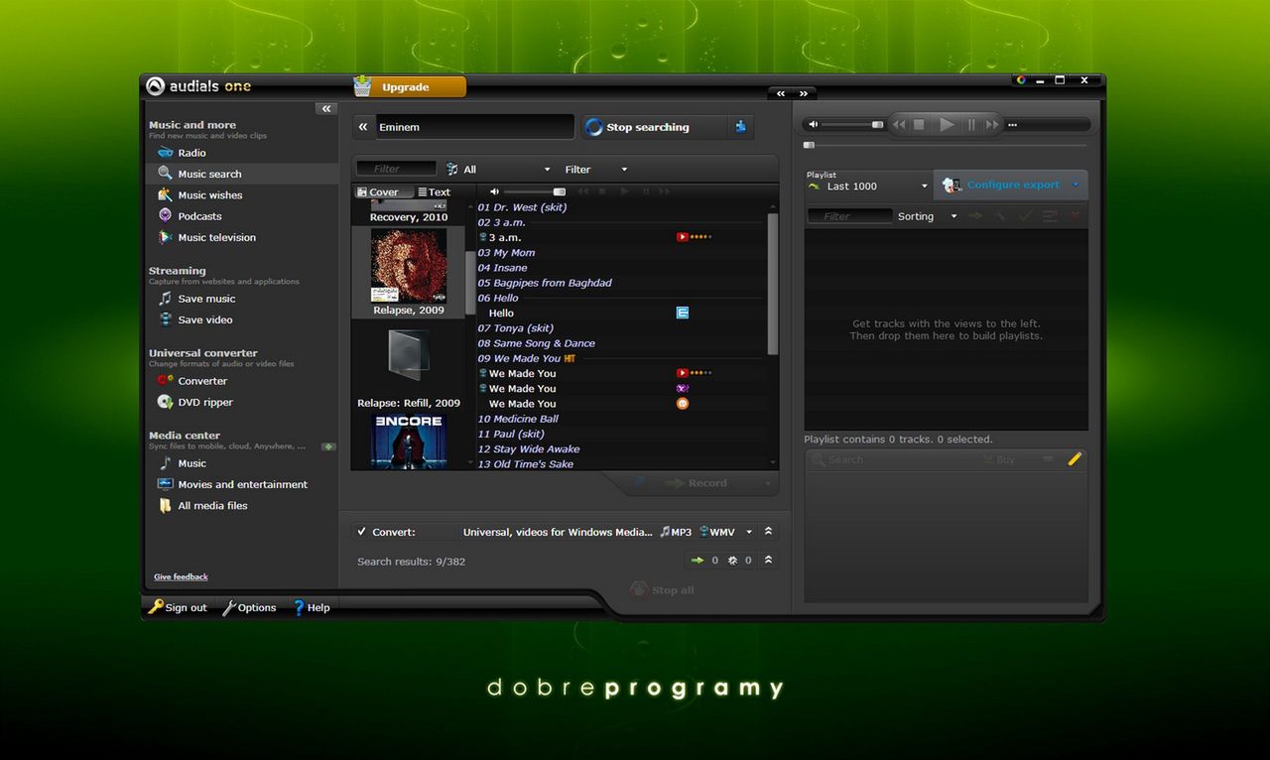
Task: Click the DVD ripper disc icon
Action: 165,402
